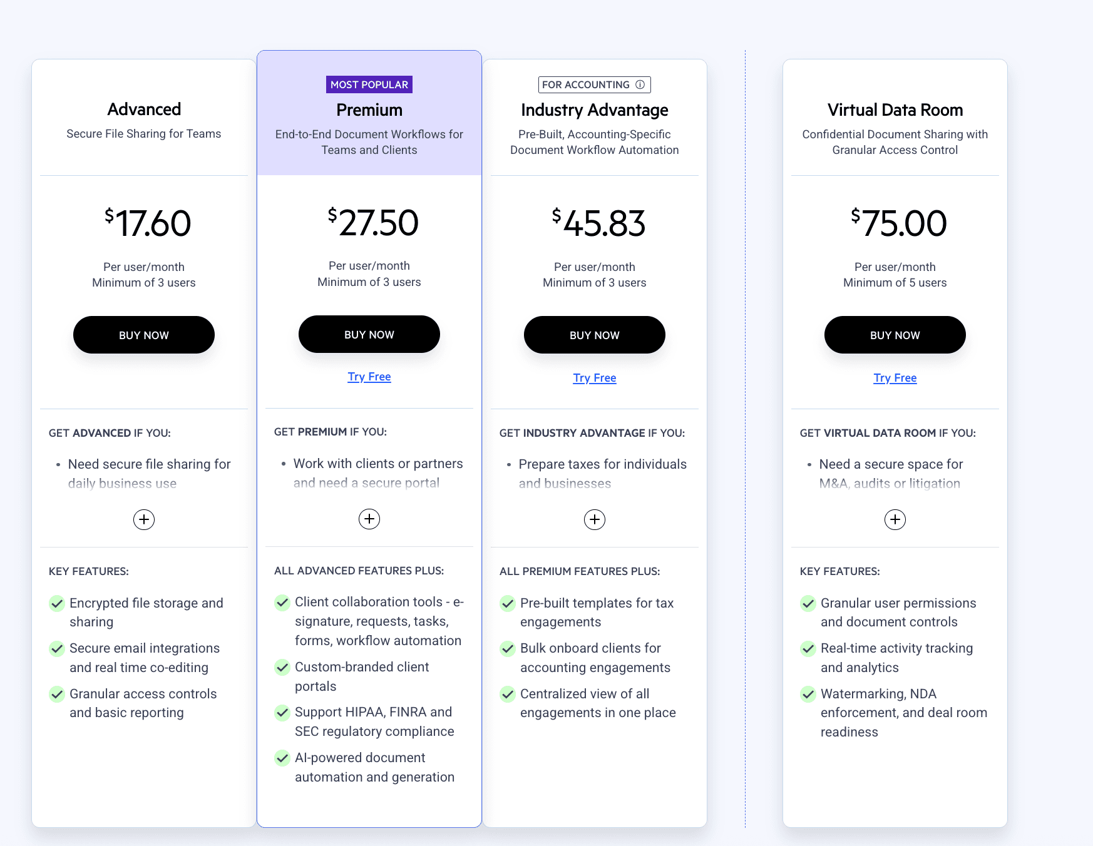1093x846 pixels.
Task: Expand the Industry Advantage plan details
Action: [595, 519]
